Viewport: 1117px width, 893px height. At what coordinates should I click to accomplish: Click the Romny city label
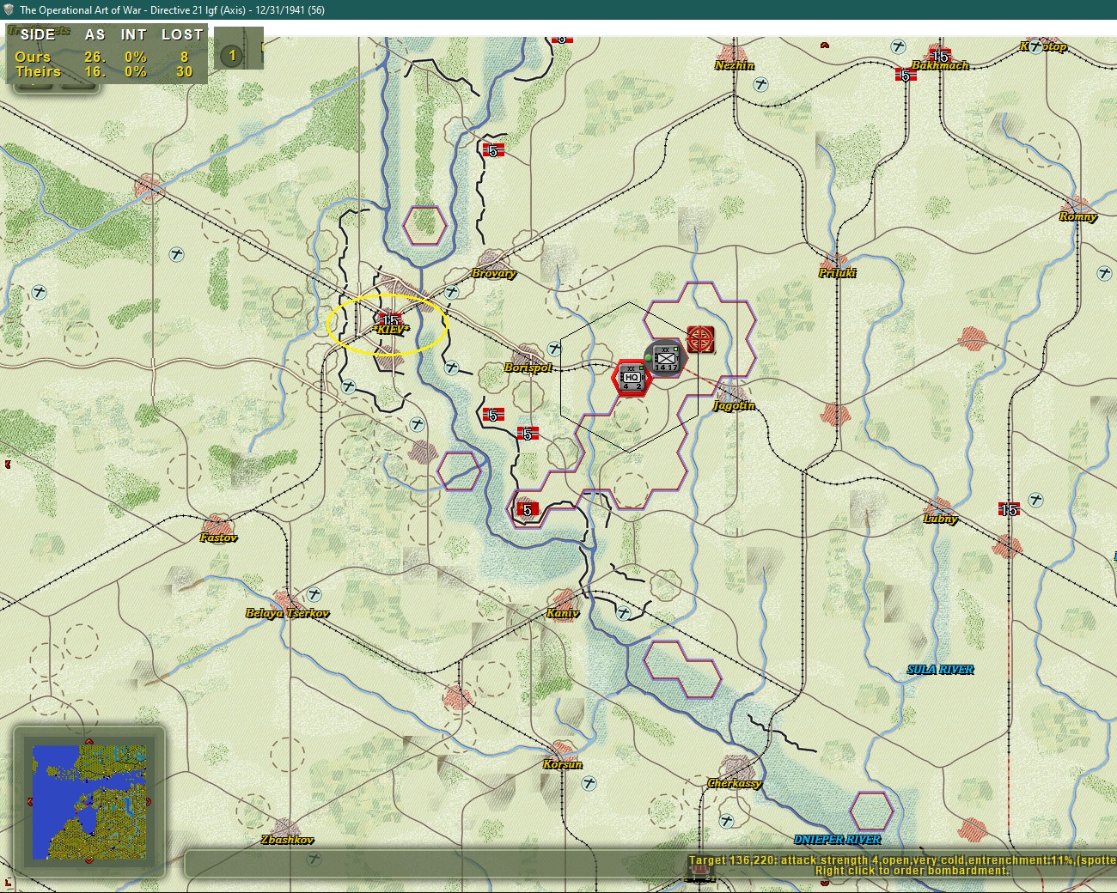coord(1077,216)
